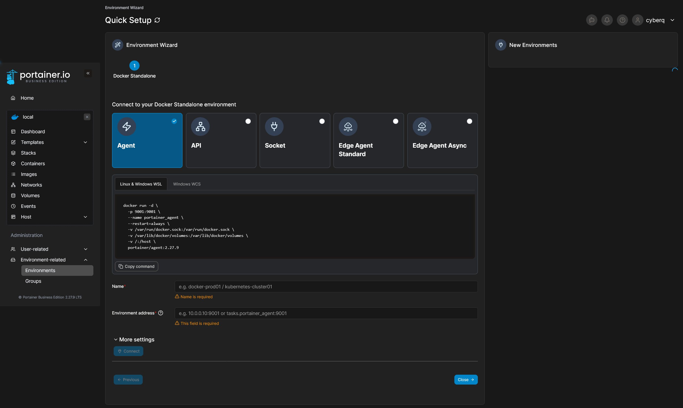
Task: Click the Agent lightning bolt icon
Action: [x=126, y=127]
